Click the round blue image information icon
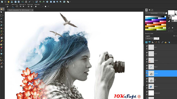 point(47,2)
